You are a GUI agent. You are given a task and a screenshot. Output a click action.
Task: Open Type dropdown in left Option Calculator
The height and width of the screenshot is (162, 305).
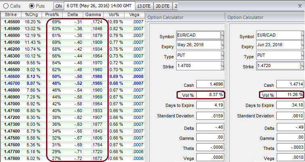pos(223,55)
